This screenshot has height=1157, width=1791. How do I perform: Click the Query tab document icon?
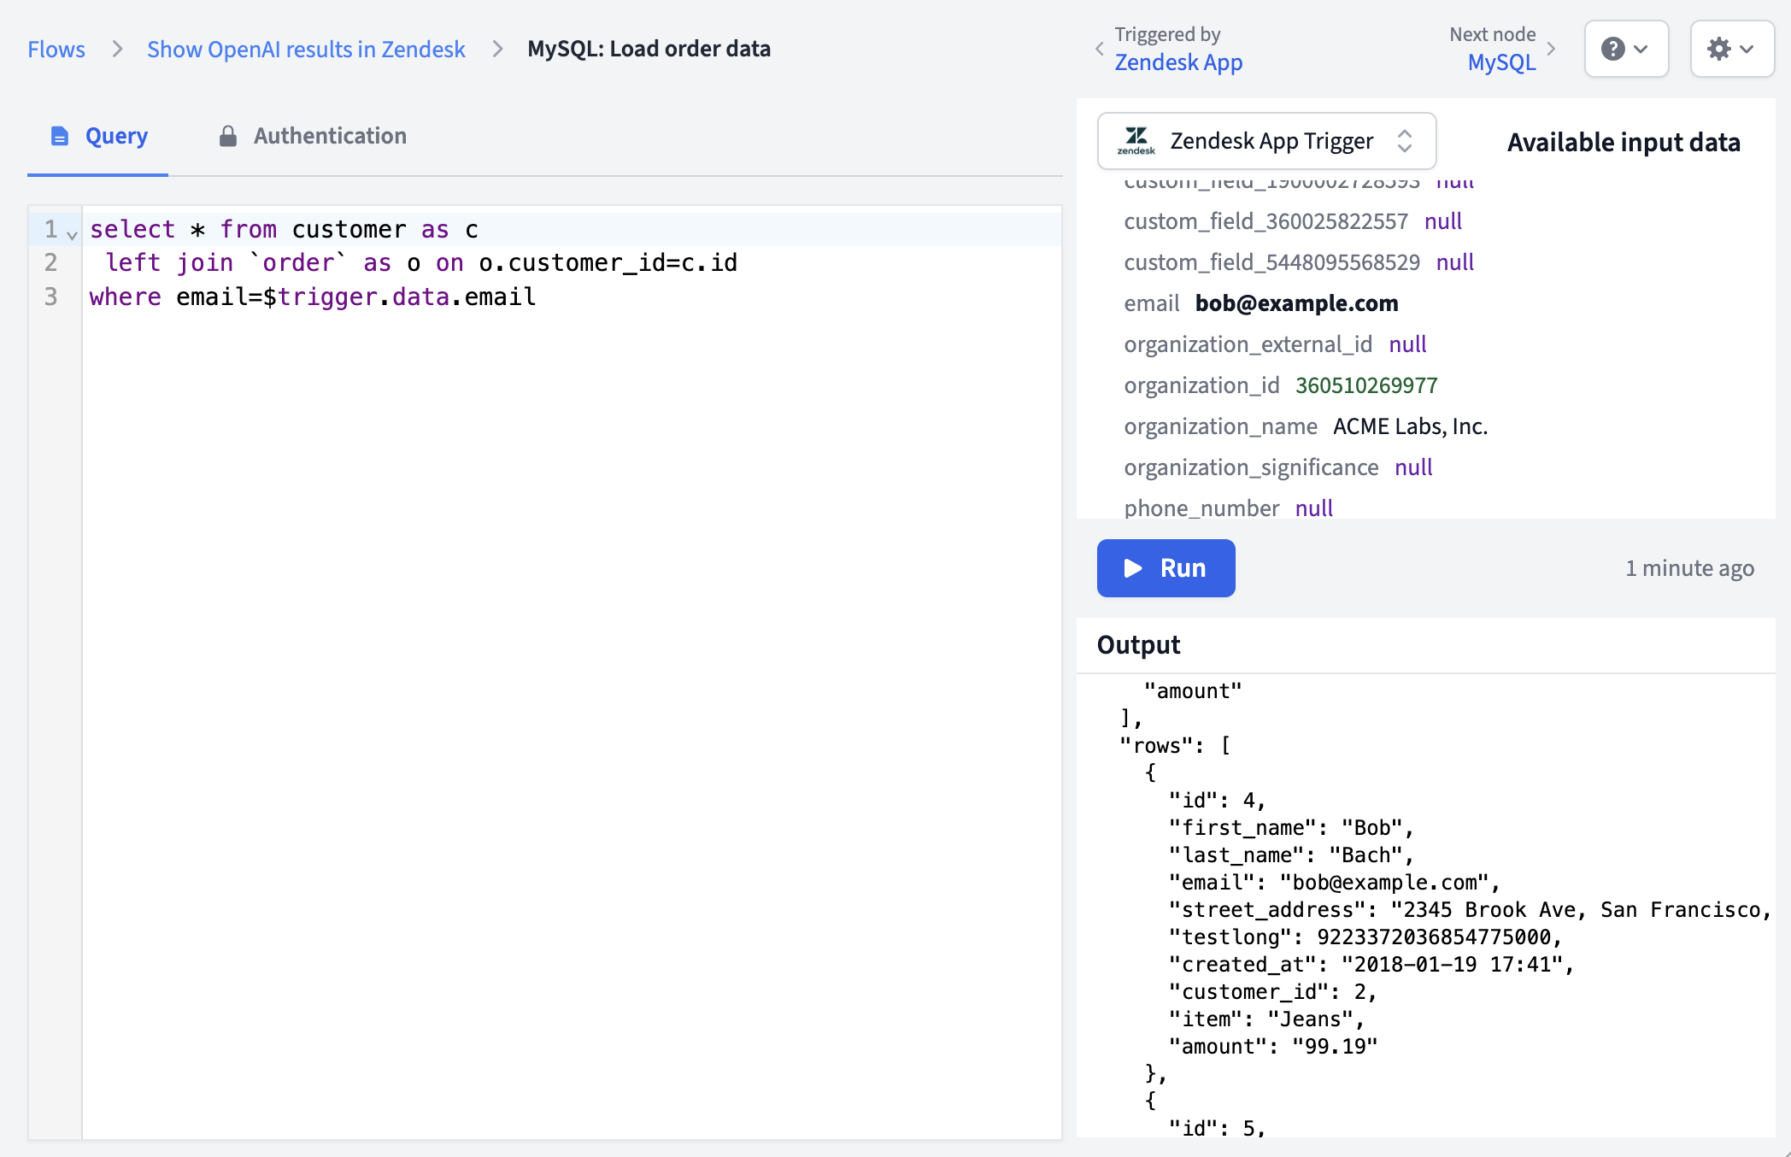[59, 136]
